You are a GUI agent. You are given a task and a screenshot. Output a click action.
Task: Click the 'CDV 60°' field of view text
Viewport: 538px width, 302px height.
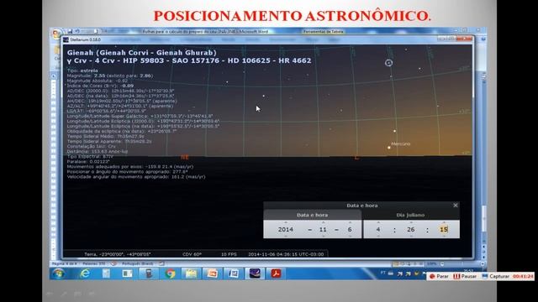tap(193, 254)
